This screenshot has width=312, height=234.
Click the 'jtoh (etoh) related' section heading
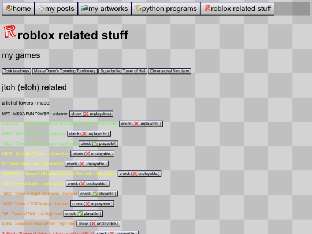(34, 87)
